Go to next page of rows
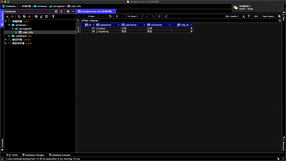This screenshot has width=286, height=161. 98,16
